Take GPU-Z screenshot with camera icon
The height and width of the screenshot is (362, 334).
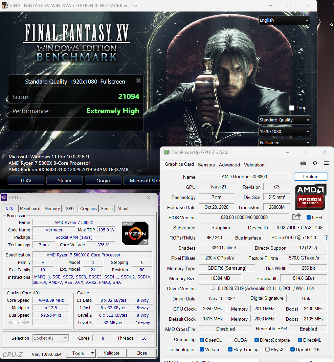[x=303, y=163]
